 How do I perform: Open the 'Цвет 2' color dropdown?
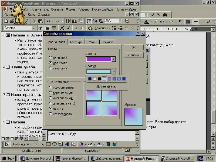point(113,72)
